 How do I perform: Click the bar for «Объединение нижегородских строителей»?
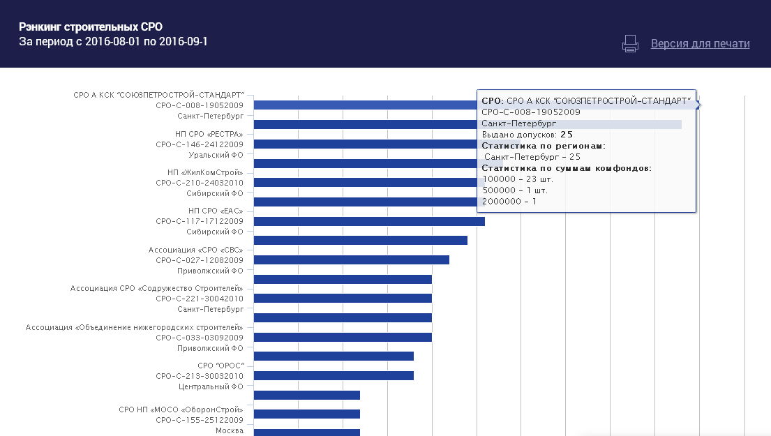coord(343,337)
